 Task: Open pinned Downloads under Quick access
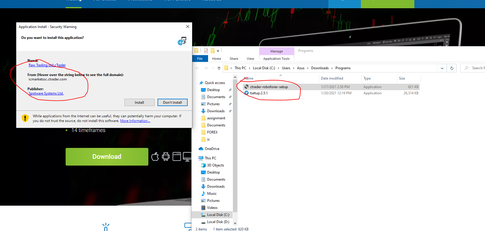click(x=216, y=111)
